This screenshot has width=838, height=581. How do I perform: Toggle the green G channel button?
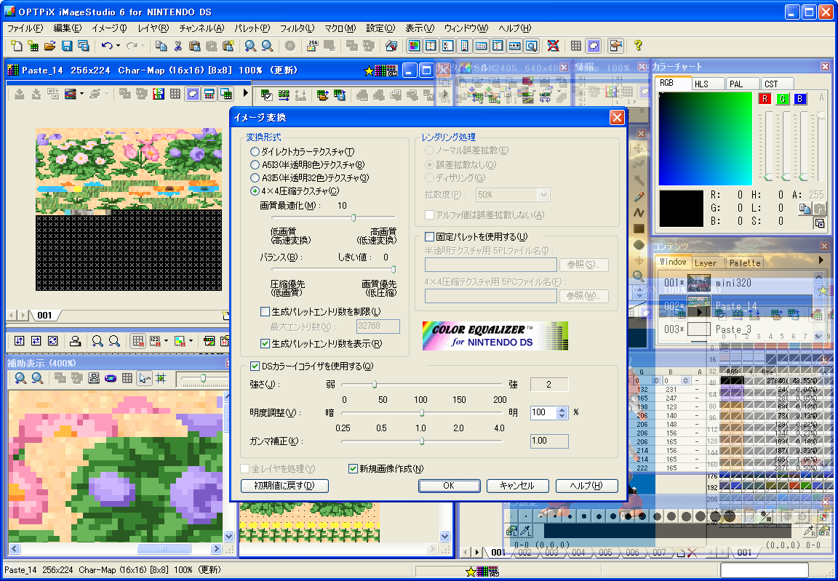[783, 99]
